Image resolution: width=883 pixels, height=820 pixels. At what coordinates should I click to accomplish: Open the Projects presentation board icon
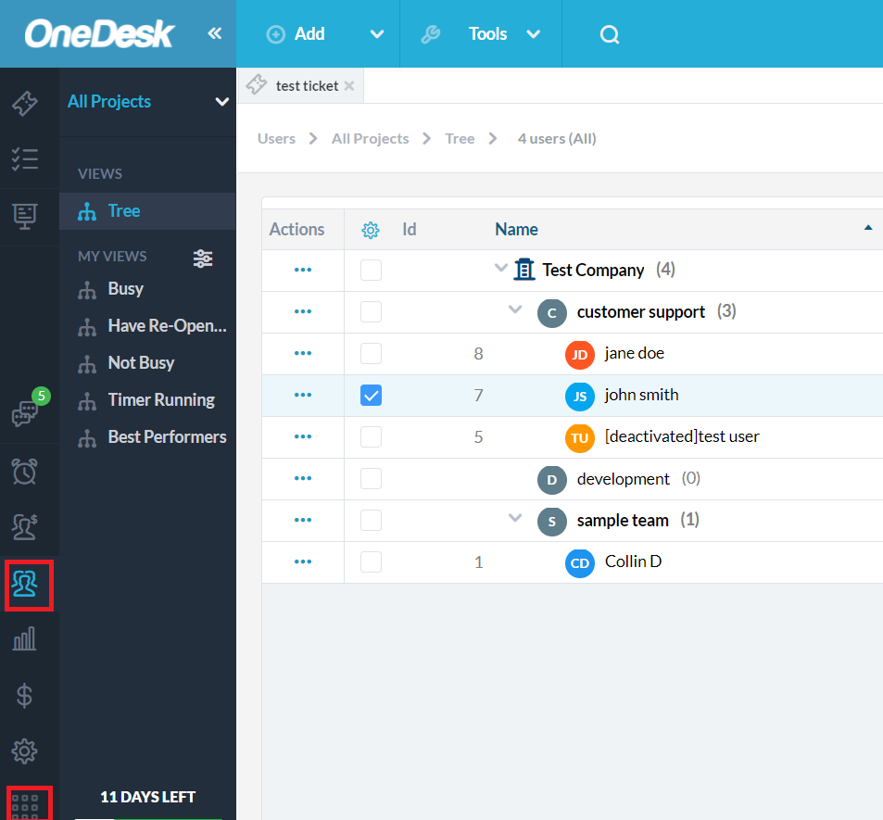(25, 216)
